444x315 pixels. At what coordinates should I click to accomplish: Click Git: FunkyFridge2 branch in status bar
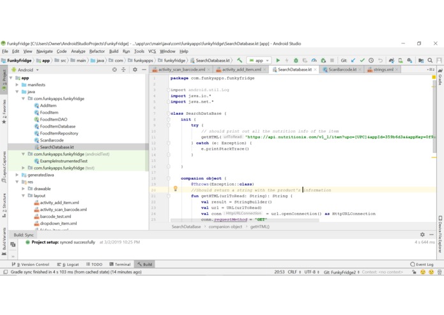[342, 272]
